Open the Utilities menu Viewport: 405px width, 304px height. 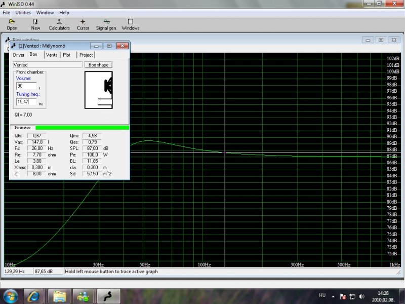tap(23, 12)
